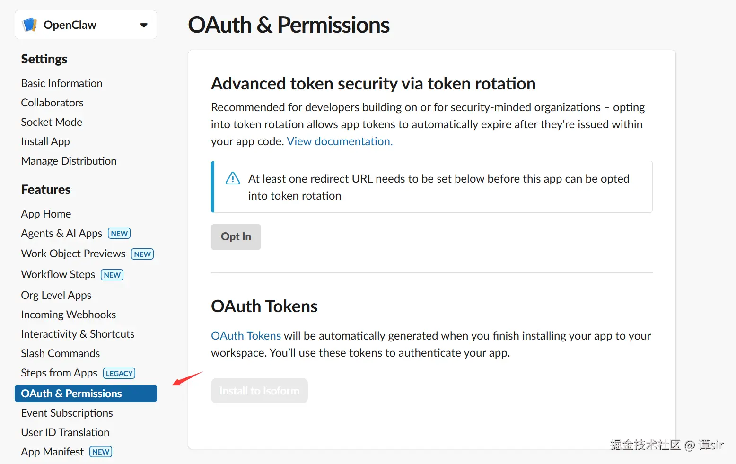Expand the OpenClaw app selector dropdown arrow
The height and width of the screenshot is (464, 736).
pyautogui.click(x=144, y=25)
